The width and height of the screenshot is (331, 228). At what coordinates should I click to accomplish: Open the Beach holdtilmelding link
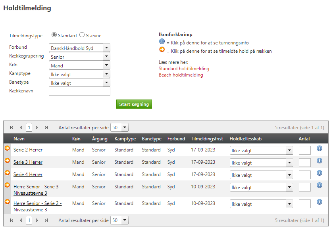(x=181, y=75)
